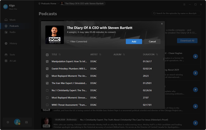The height and width of the screenshot is (130, 206).
Task: Close the add-episodes dialog with X
Action: pos(162,24)
